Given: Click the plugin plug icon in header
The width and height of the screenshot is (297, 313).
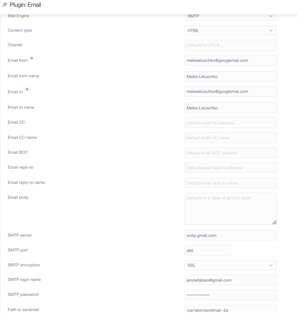Looking at the screenshot, I should (x=5, y=5).
